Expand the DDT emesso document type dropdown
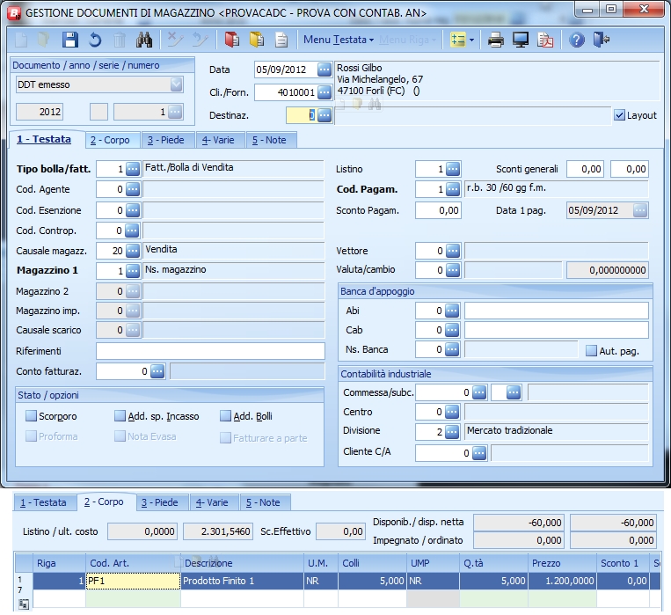 pyautogui.click(x=176, y=84)
